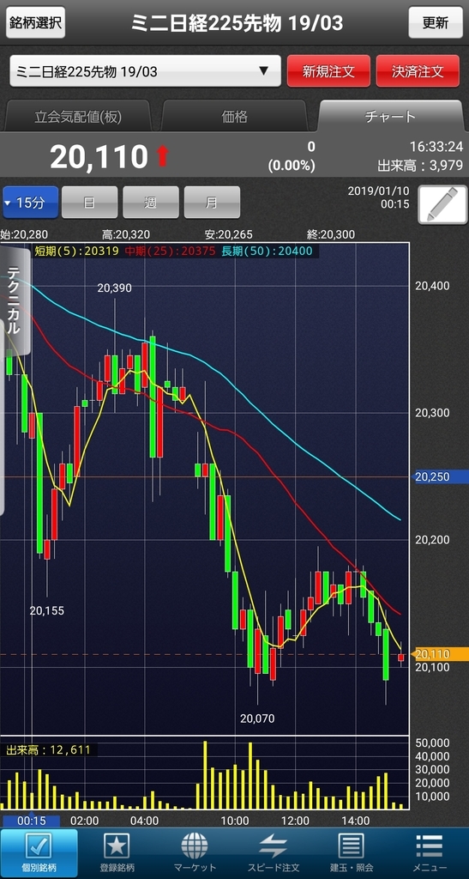Viewport: 469px width, 879px height.
Task: Switch to 価格 tab
Action: (x=235, y=117)
